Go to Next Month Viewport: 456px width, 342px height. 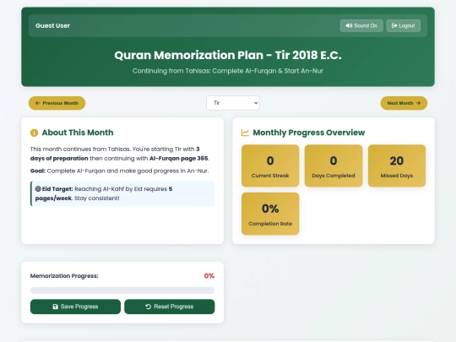[404, 103]
